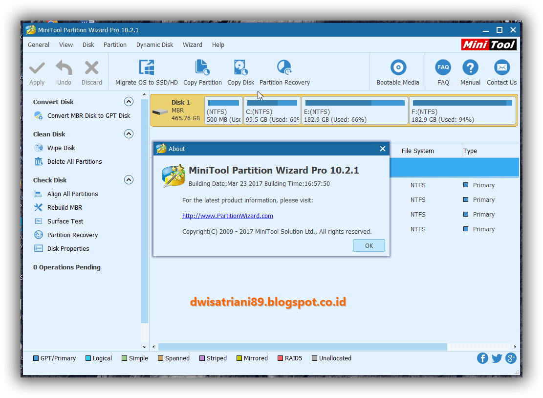Image resolution: width=543 pixels, height=398 pixels.
Task: Click the horizontal scrollbar thumb
Action: [x=303, y=347]
